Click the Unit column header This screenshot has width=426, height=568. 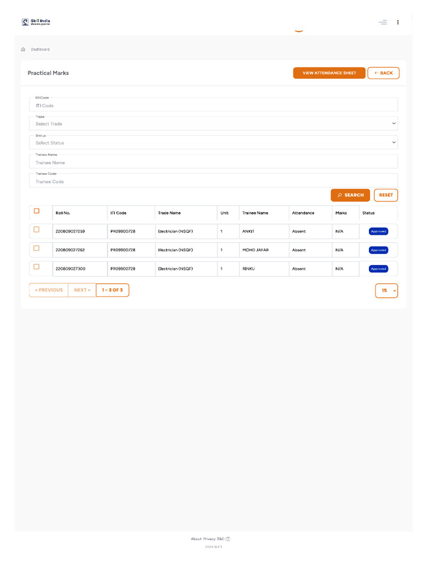225,213
